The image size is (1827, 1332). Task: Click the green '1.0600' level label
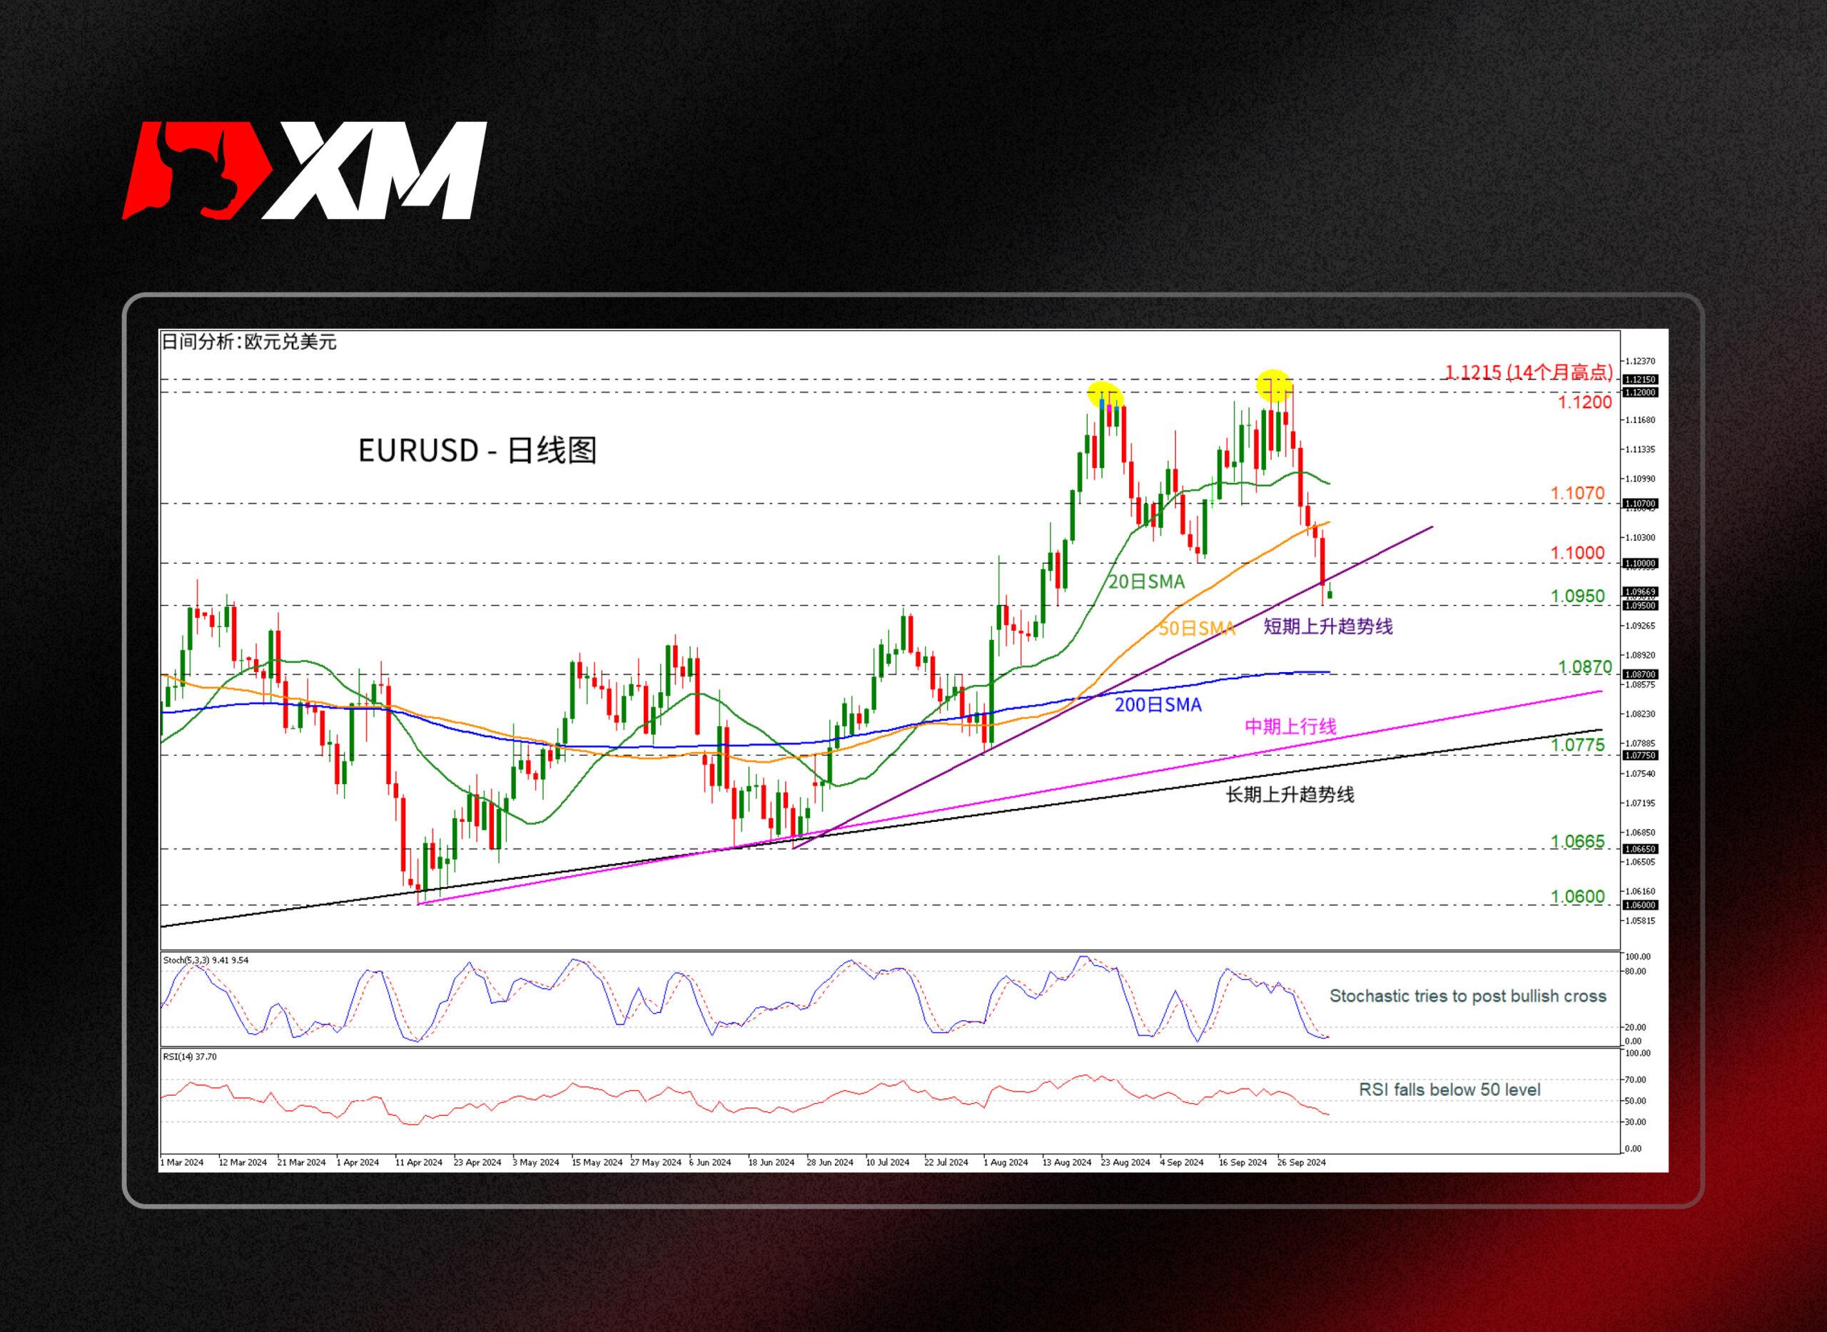pos(1577,897)
